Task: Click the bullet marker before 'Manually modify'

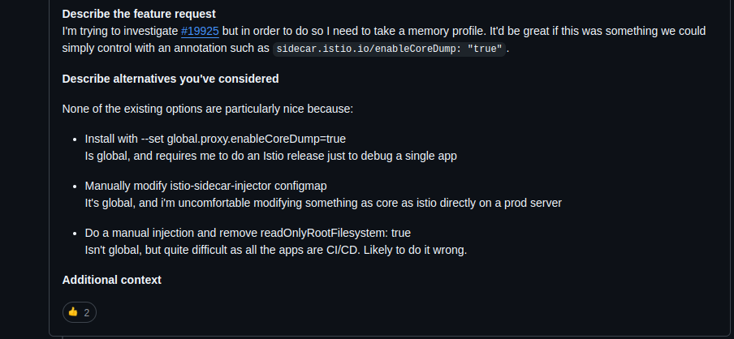Action: [x=75, y=187]
